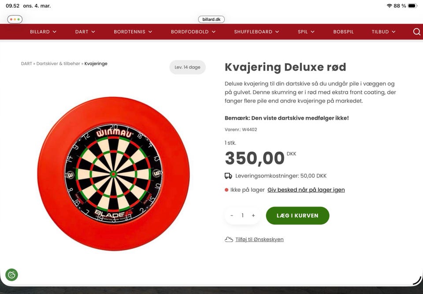Open the search magnifier icon
Image resolution: width=423 pixels, height=294 pixels.
[416, 32]
